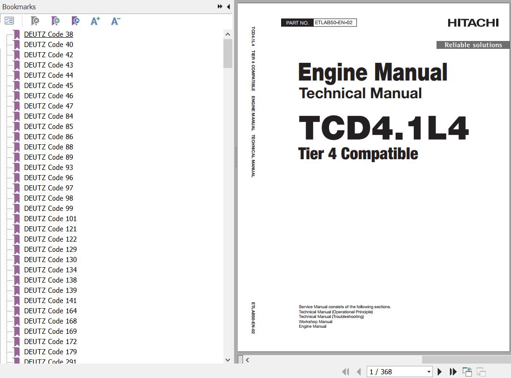Open the page number dropdown arrow
This screenshot has height=378, width=511.
429,372
